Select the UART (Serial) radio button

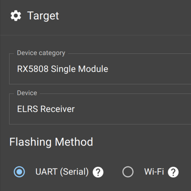[19, 172]
